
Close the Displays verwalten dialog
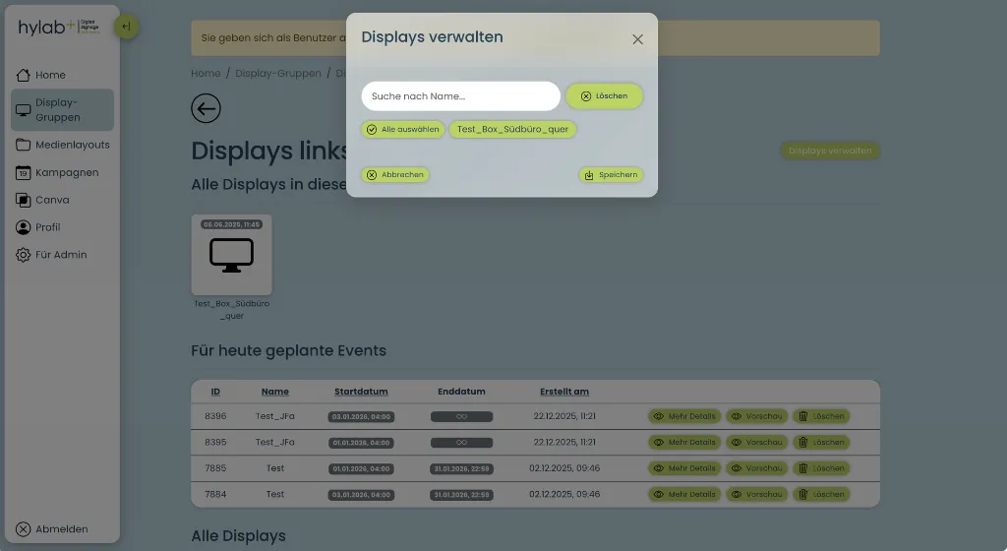(x=637, y=39)
